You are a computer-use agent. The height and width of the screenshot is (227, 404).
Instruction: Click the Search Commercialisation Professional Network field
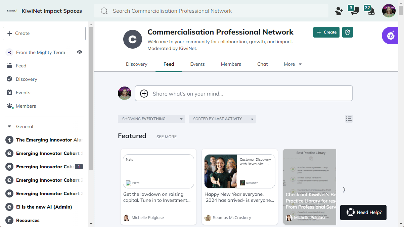coord(211,11)
